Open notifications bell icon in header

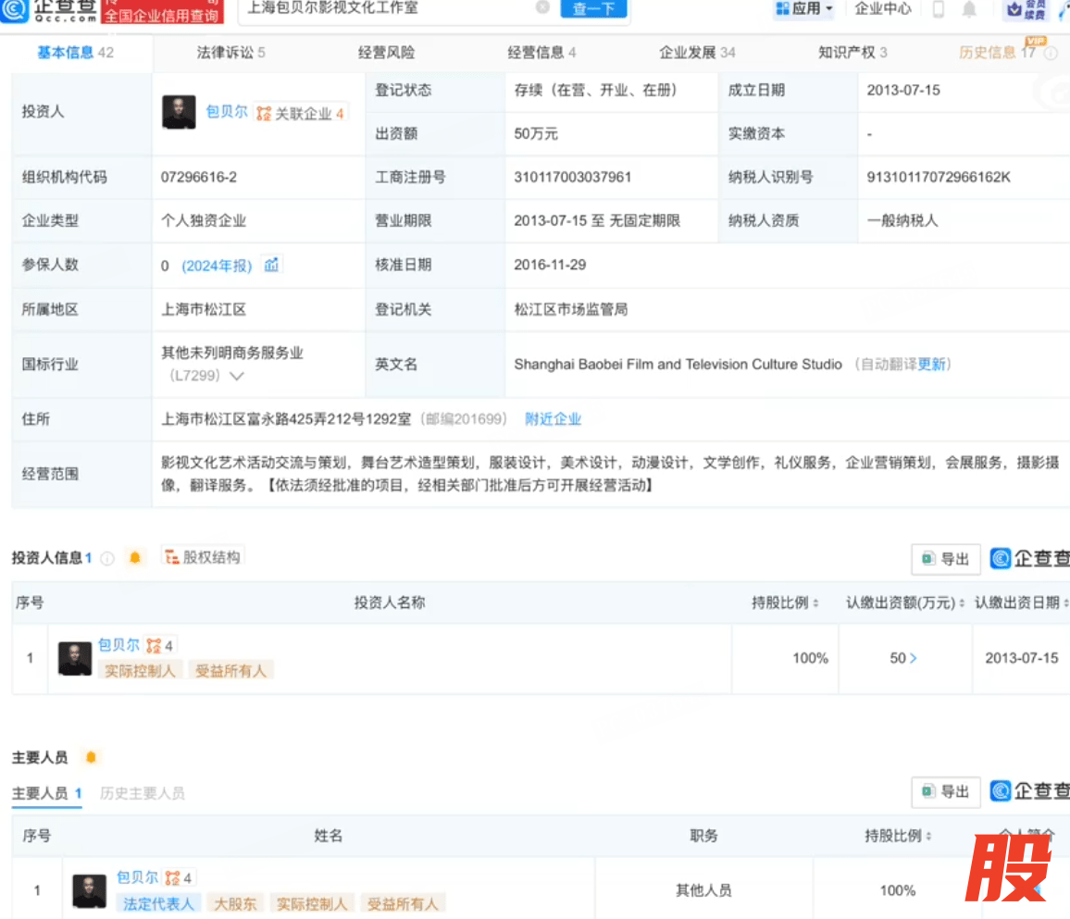click(969, 9)
